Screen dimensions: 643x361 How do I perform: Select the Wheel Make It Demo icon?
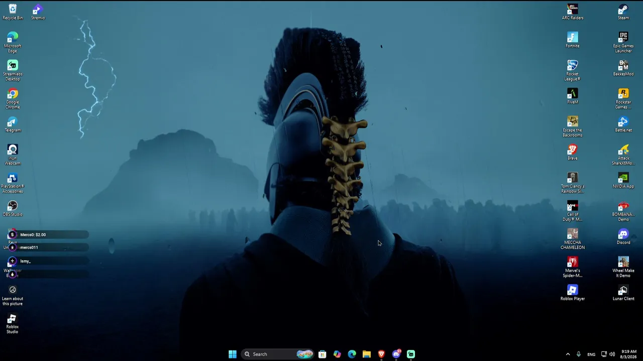coord(623,267)
